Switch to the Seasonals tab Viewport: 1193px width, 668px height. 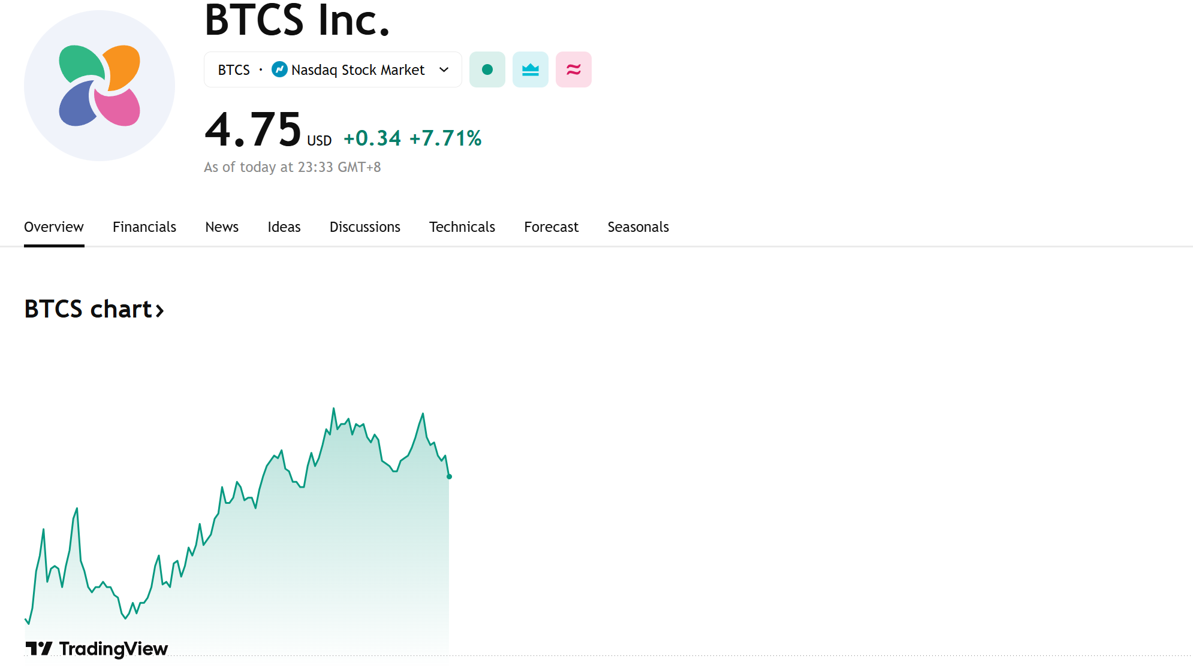[x=638, y=227]
